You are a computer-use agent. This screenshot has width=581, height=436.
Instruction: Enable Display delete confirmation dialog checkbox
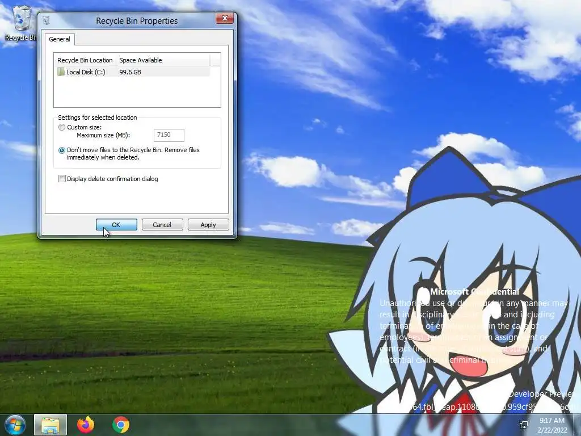pyautogui.click(x=62, y=179)
